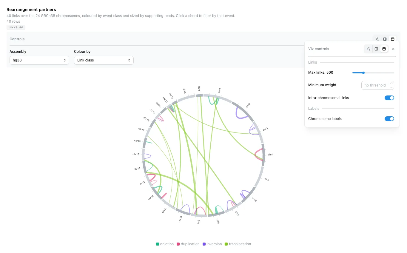Image resolution: width=407 pixels, height=253 pixels.
Task: Toggle the Intra-chromosomal links switch
Action: click(389, 98)
